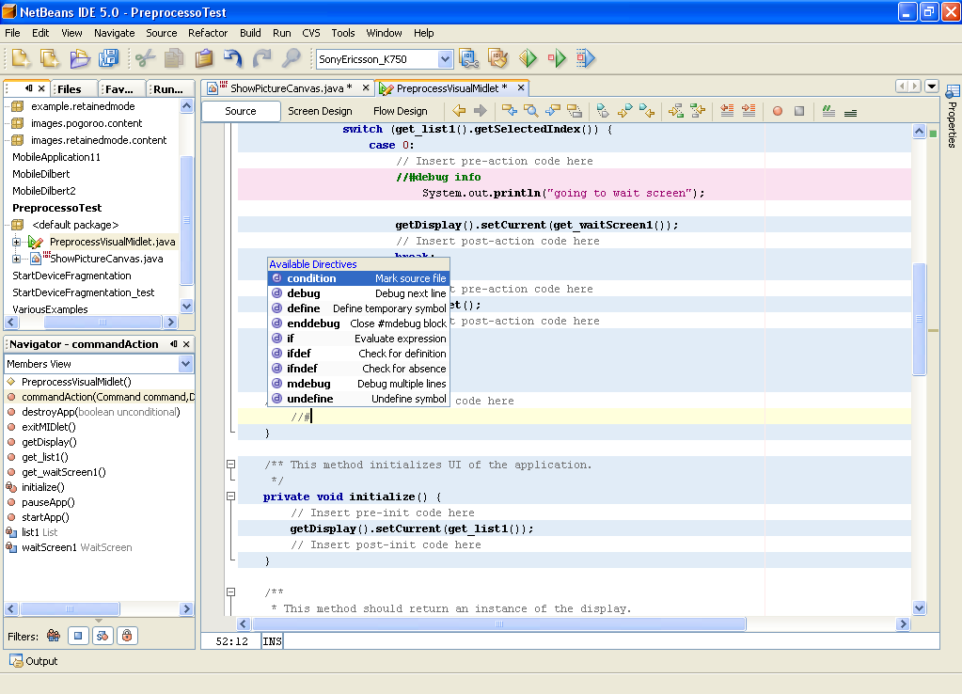Image resolution: width=962 pixels, height=694 pixels.
Task: Click the yellow back arrow in editor toolbar
Action: coord(459,111)
